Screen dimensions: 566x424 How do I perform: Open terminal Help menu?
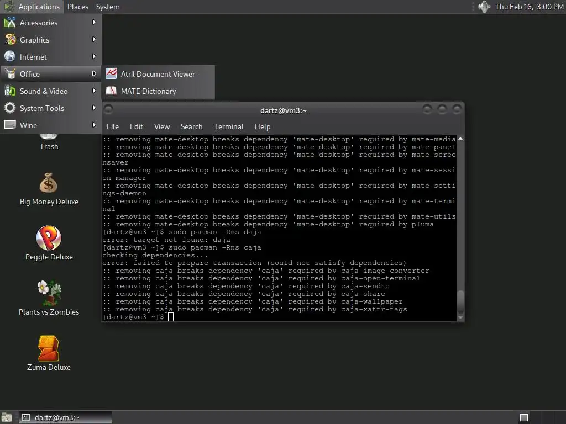pos(263,126)
